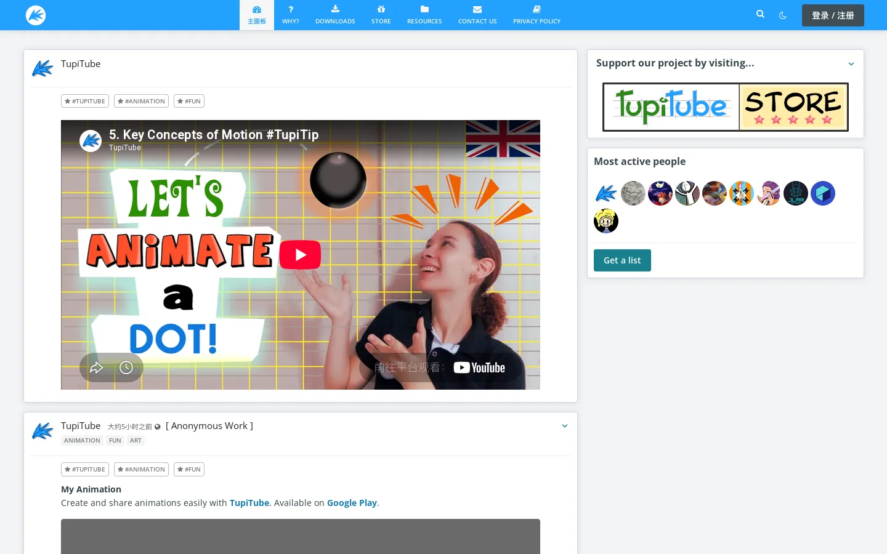
Task: Open CONTACT US in the navigation
Action: click(x=477, y=15)
